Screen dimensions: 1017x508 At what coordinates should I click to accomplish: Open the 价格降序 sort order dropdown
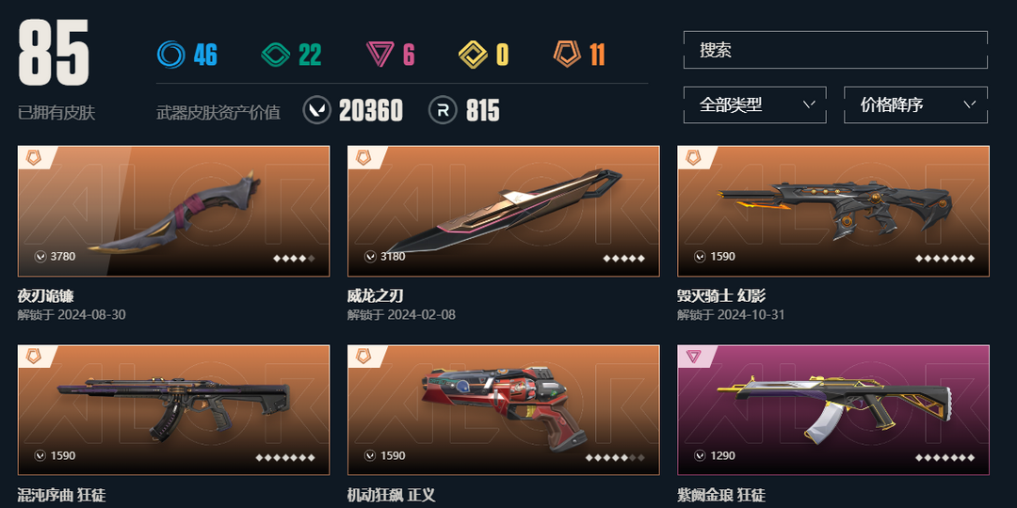916,105
